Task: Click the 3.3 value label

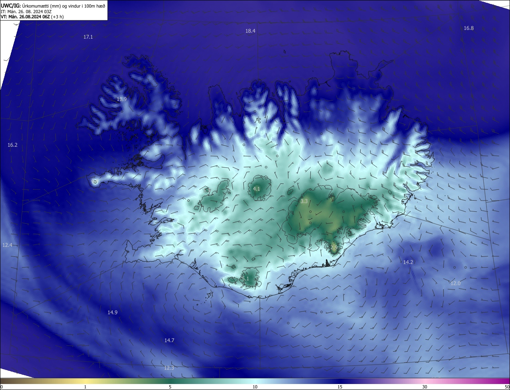Action: tap(304, 201)
